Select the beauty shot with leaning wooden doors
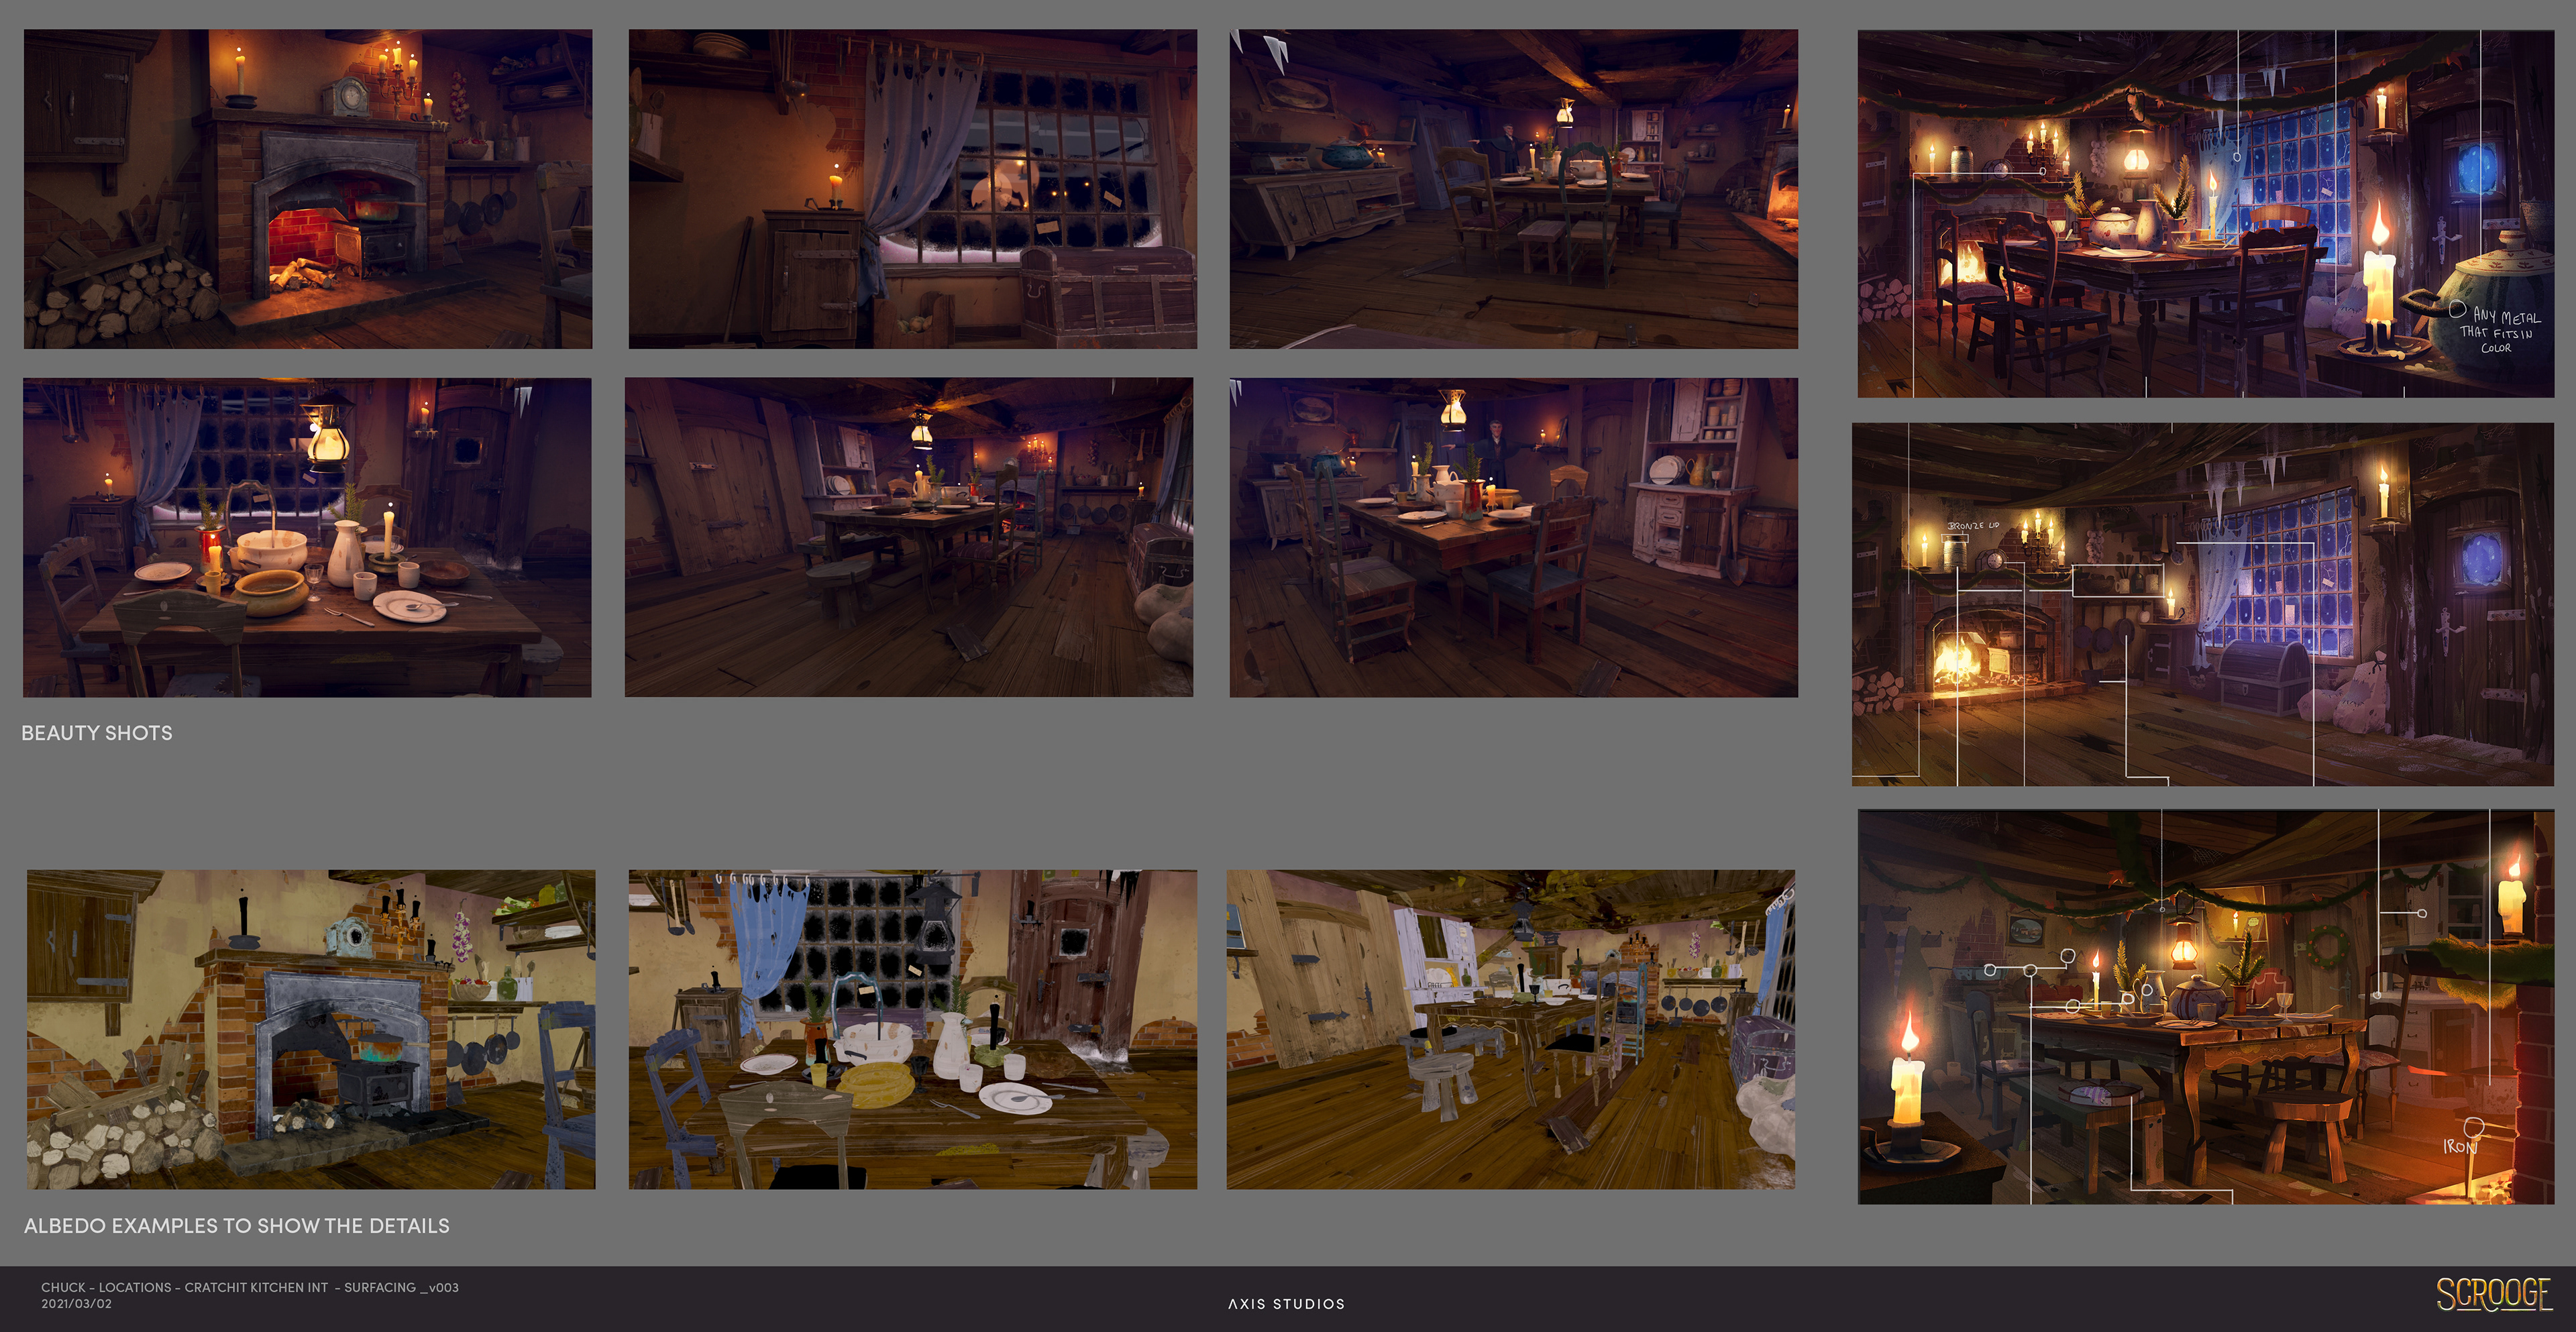This screenshot has height=1332, width=2576. point(909,537)
